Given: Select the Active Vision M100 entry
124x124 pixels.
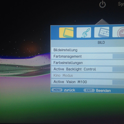Looking at the screenshot, I should coord(88,82).
